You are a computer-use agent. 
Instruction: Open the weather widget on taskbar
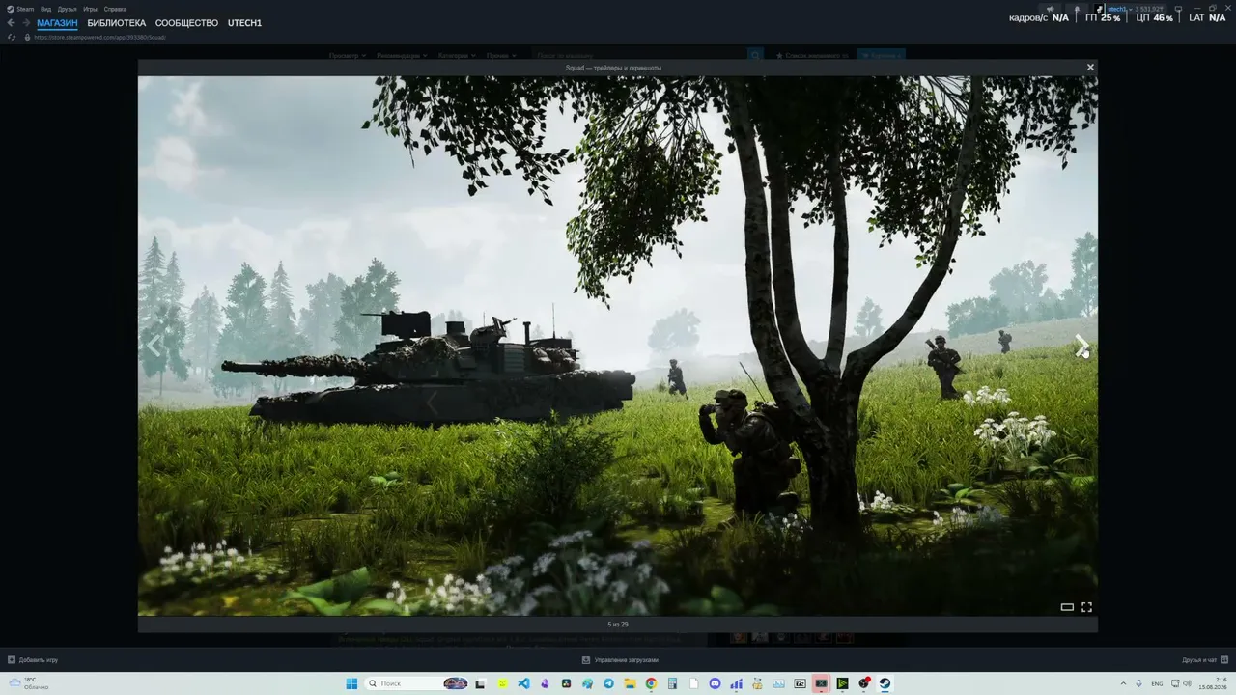click(x=29, y=683)
